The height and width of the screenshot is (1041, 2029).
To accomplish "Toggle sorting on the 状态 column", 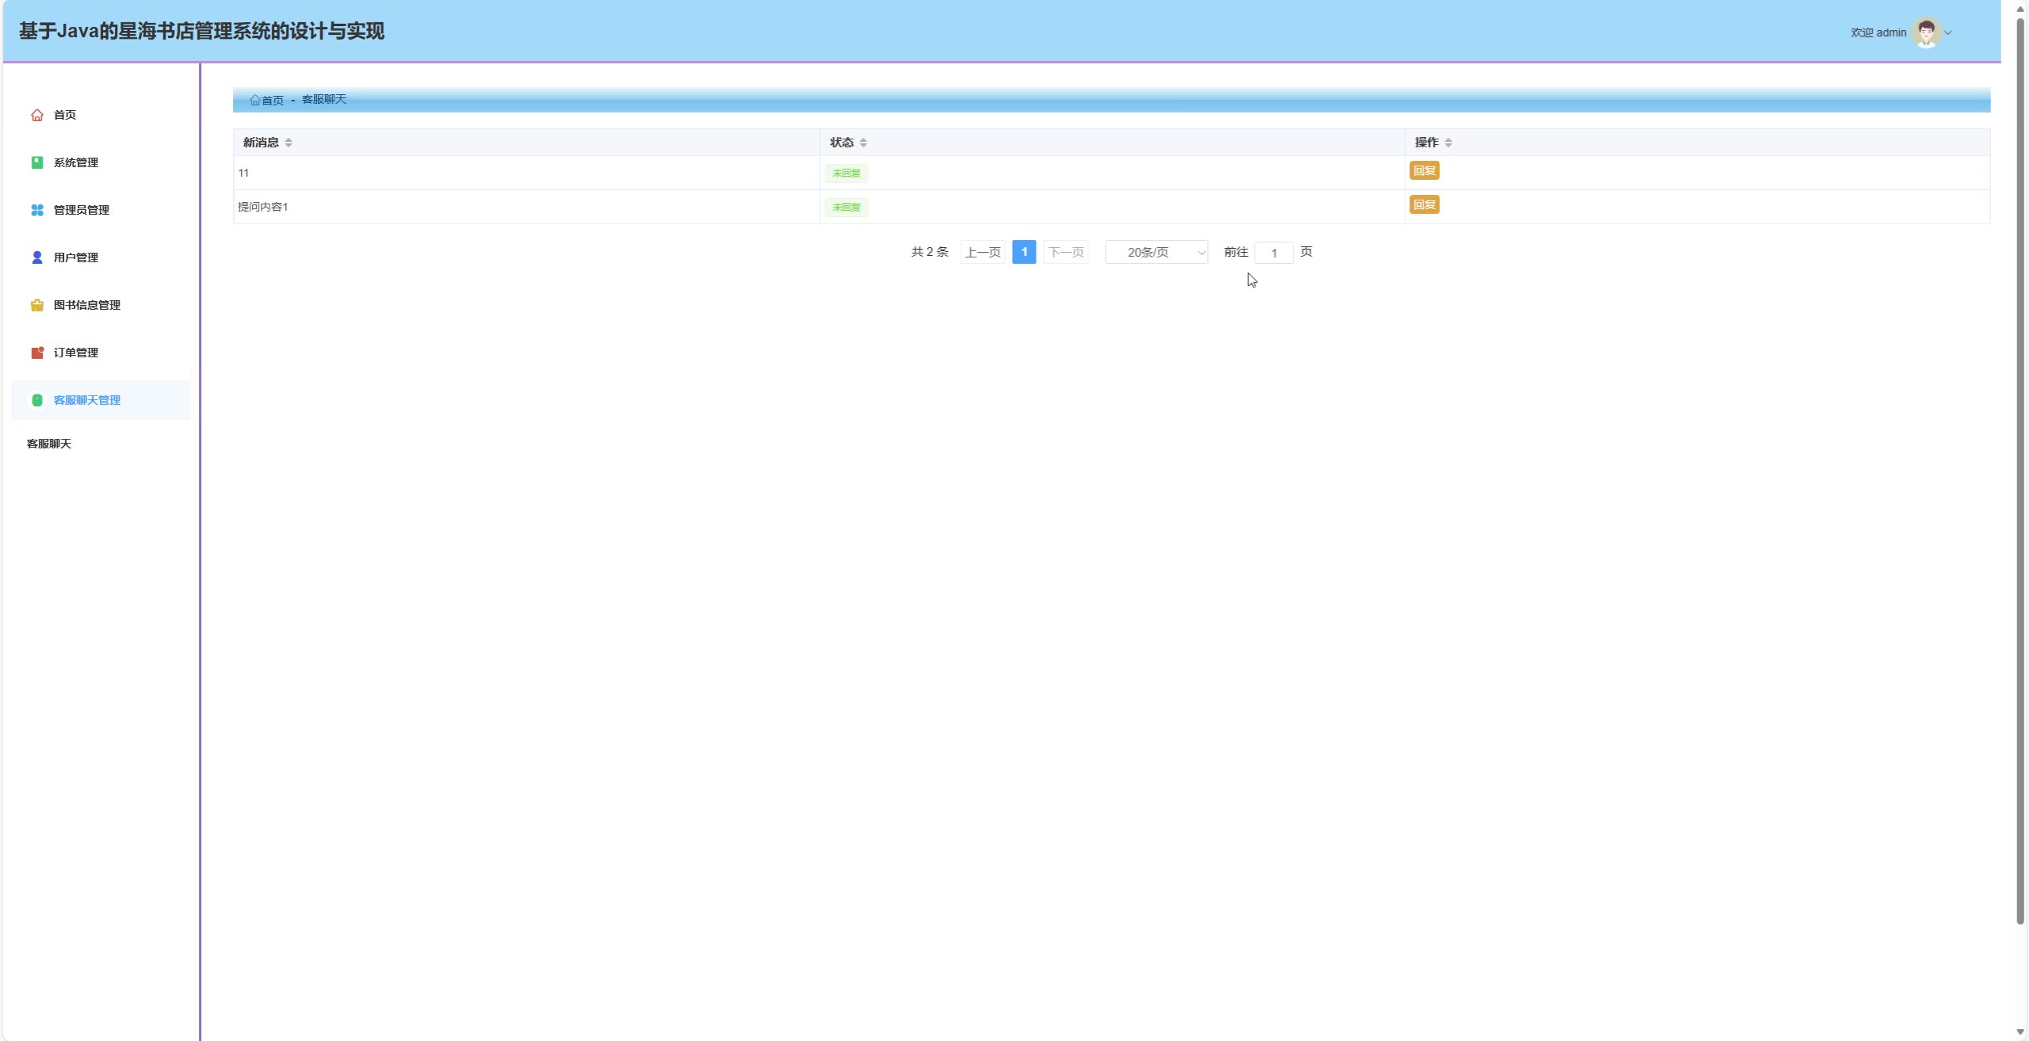I will point(863,143).
